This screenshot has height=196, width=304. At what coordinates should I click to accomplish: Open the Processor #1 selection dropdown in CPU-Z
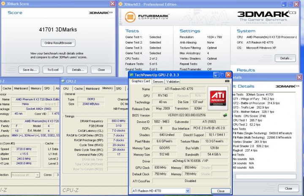tap(38, 175)
